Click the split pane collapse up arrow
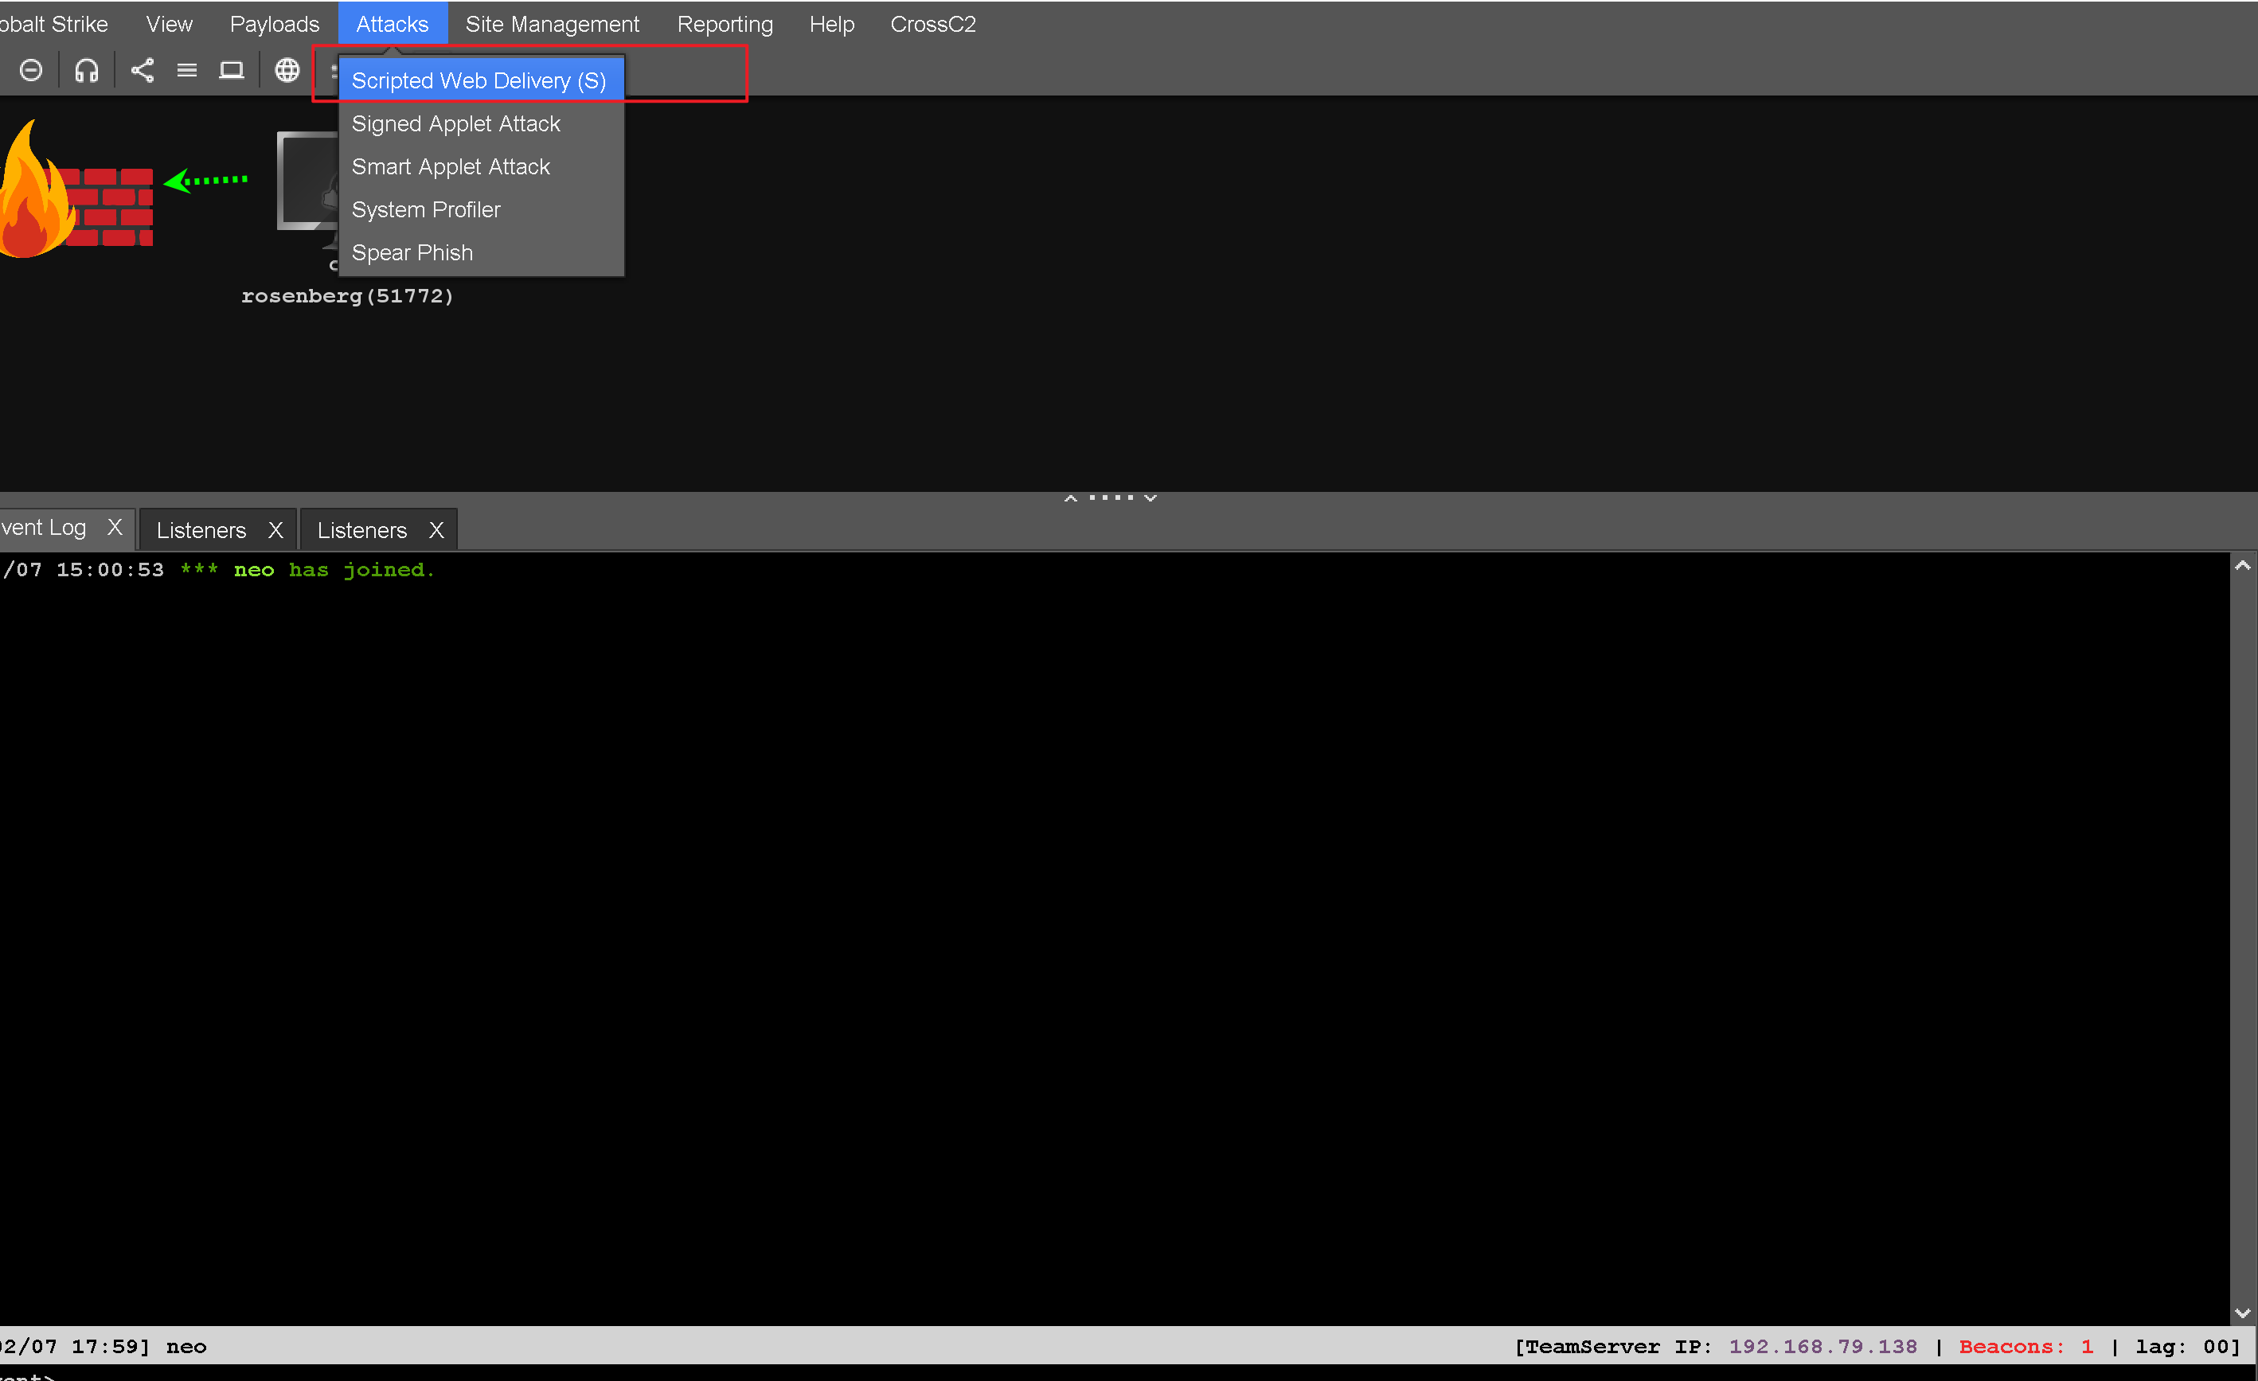The width and height of the screenshot is (2258, 1381). click(x=1070, y=497)
